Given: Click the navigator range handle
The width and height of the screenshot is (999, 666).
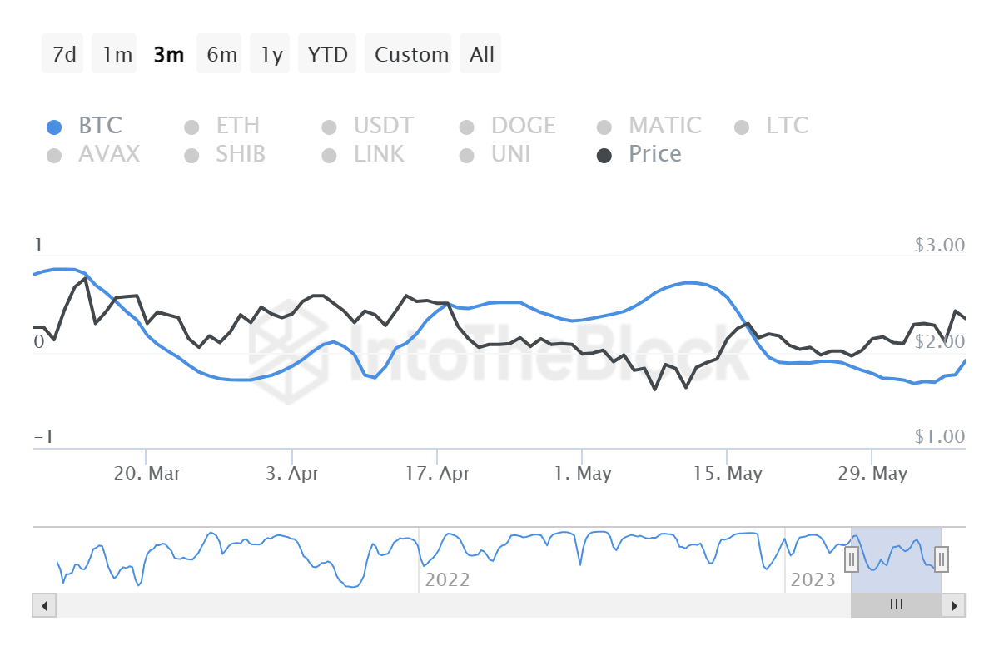Looking at the screenshot, I should [852, 560].
